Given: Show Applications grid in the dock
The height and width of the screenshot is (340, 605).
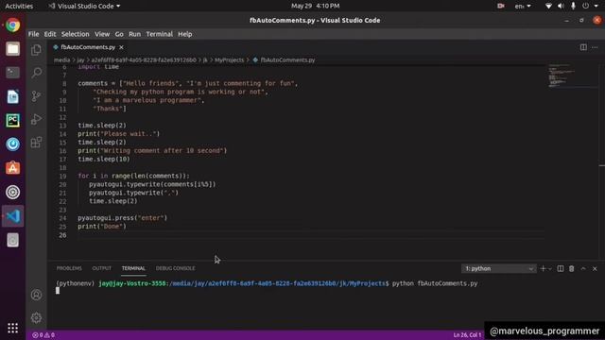Looking at the screenshot, I should pos(12,328).
